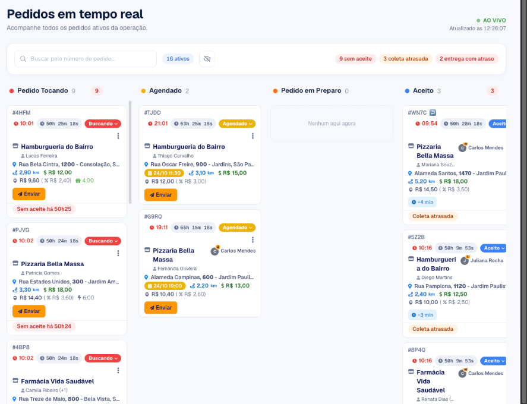The height and width of the screenshot is (404, 527).
Task: Open the three-dot menu on order #PJVG
Action: pyautogui.click(x=118, y=253)
